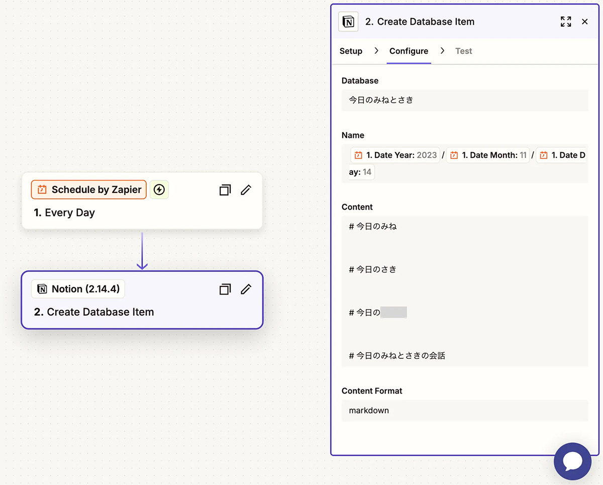This screenshot has height=485, width=603.
Task: Click the Notion (2.14.4) app badge
Action: [x=78, y=289]
